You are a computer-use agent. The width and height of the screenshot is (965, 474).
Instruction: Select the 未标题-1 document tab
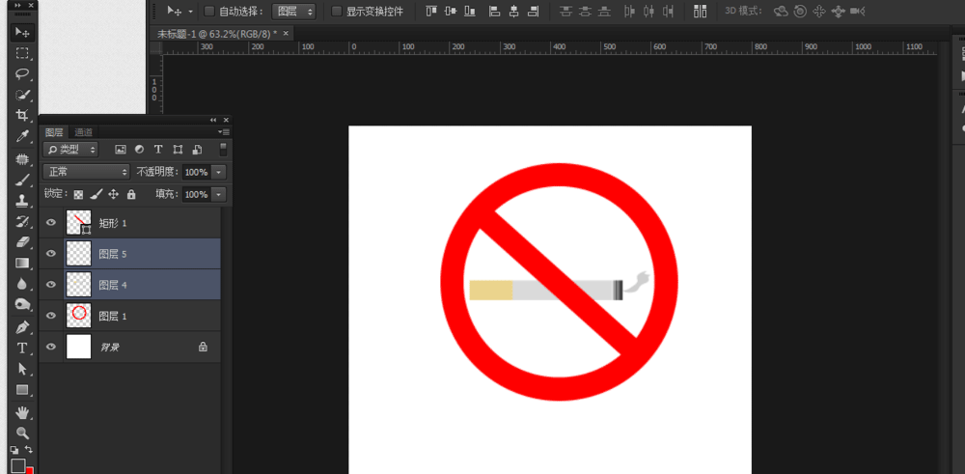[216, 33]
